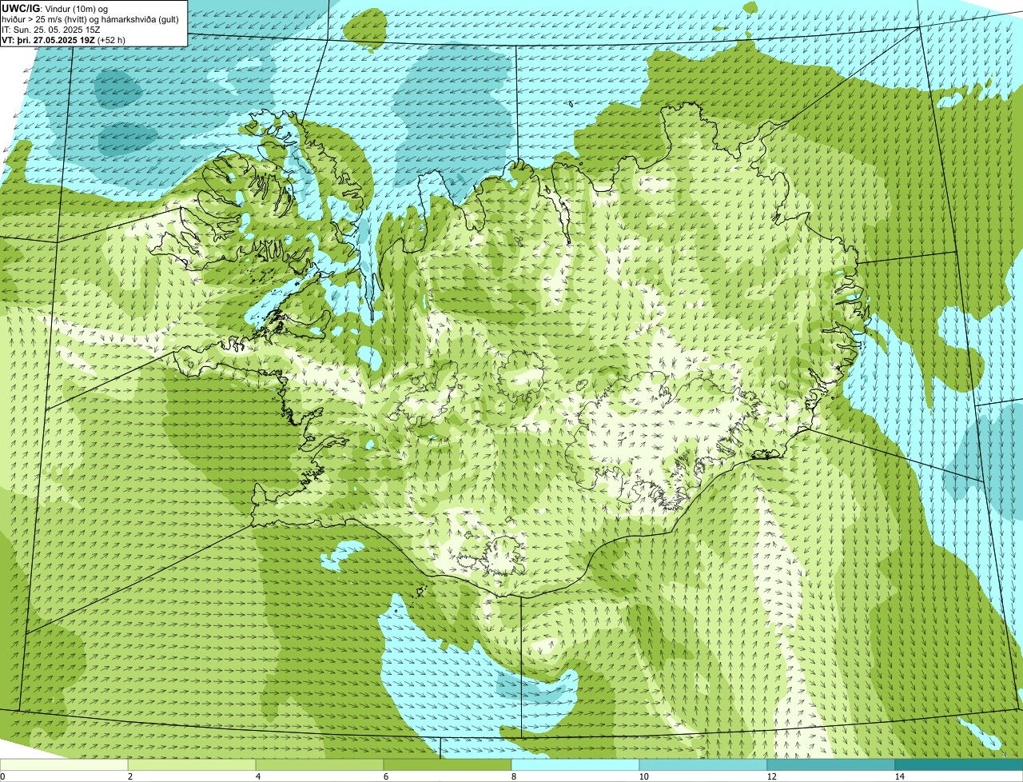Click the teal 12–14 legend swatch
Viewport: 1023px width, 782px height.
click(x=831, y=765)
